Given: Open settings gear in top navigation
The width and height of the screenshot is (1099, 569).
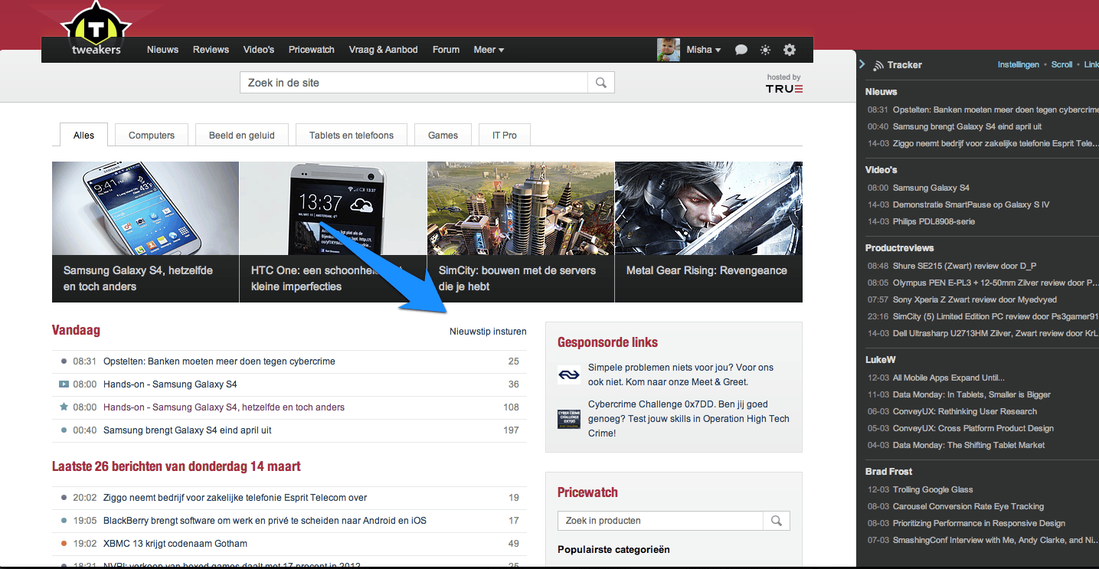Looking at the screenshot, I should 790,50.
